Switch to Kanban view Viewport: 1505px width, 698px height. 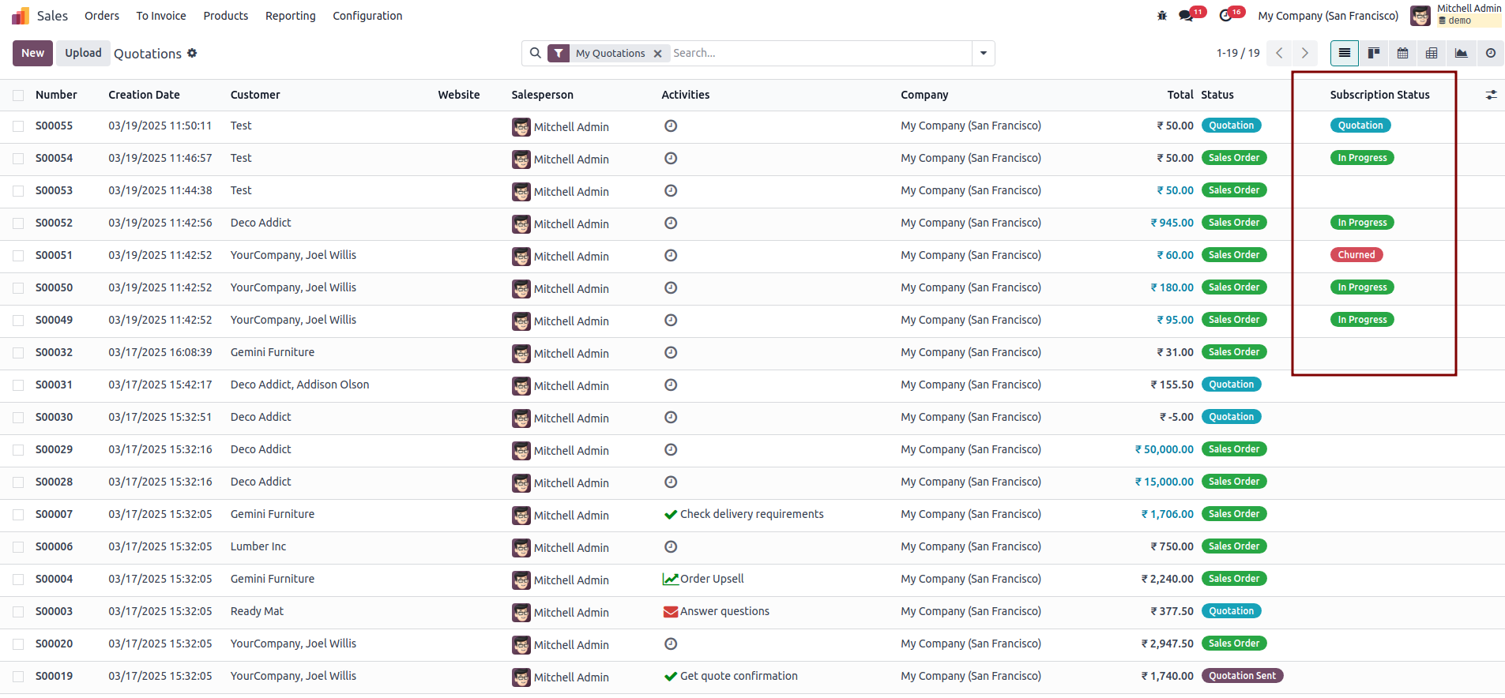(1374, 53)
